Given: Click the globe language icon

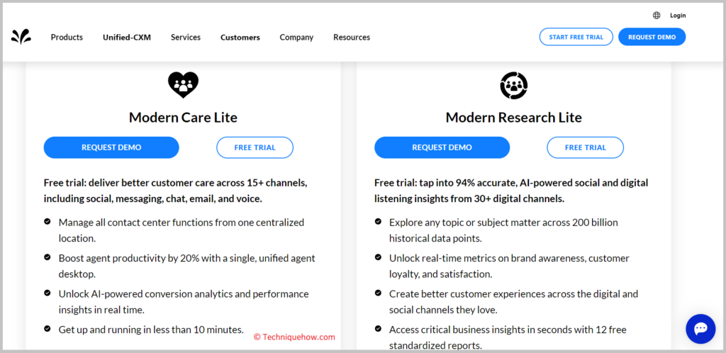Looking at the screenshot, I should [657, 16].
